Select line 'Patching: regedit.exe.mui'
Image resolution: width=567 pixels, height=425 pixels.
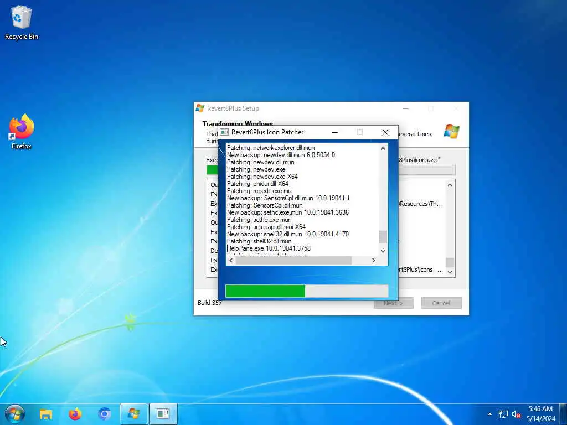pos(260,191)
